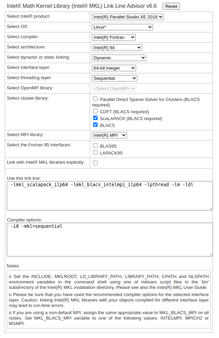This screenshot has width=219, height=338.
Task: Click the "Notes:" heading
Action: (x=13, y=266)
